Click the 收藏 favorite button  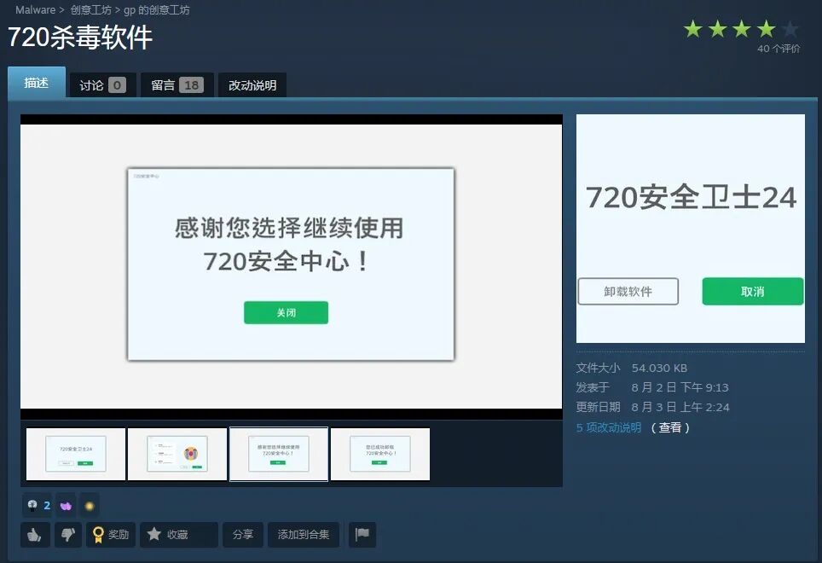(x=179, y=535)
